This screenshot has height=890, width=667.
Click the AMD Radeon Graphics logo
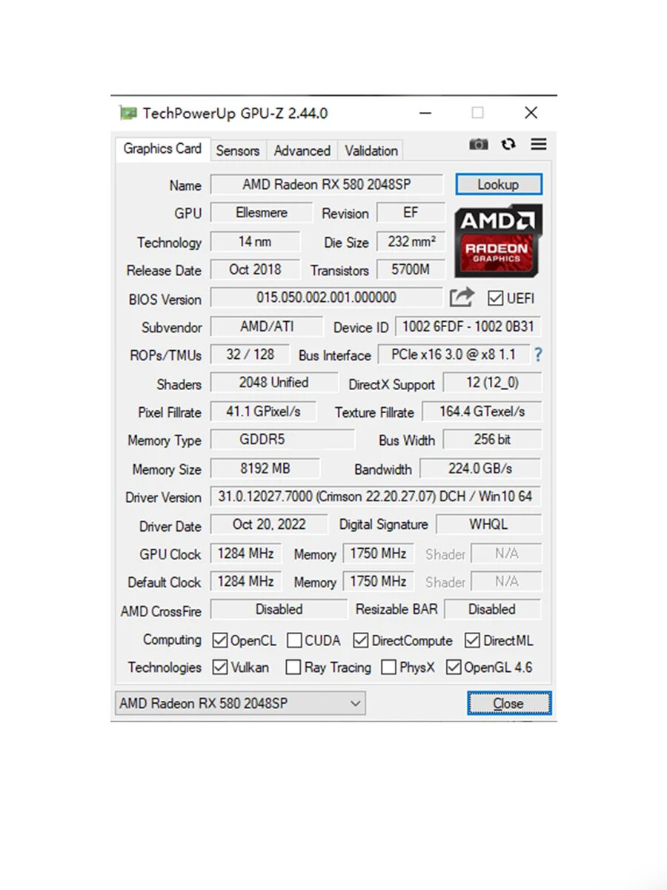coord(498,240)
